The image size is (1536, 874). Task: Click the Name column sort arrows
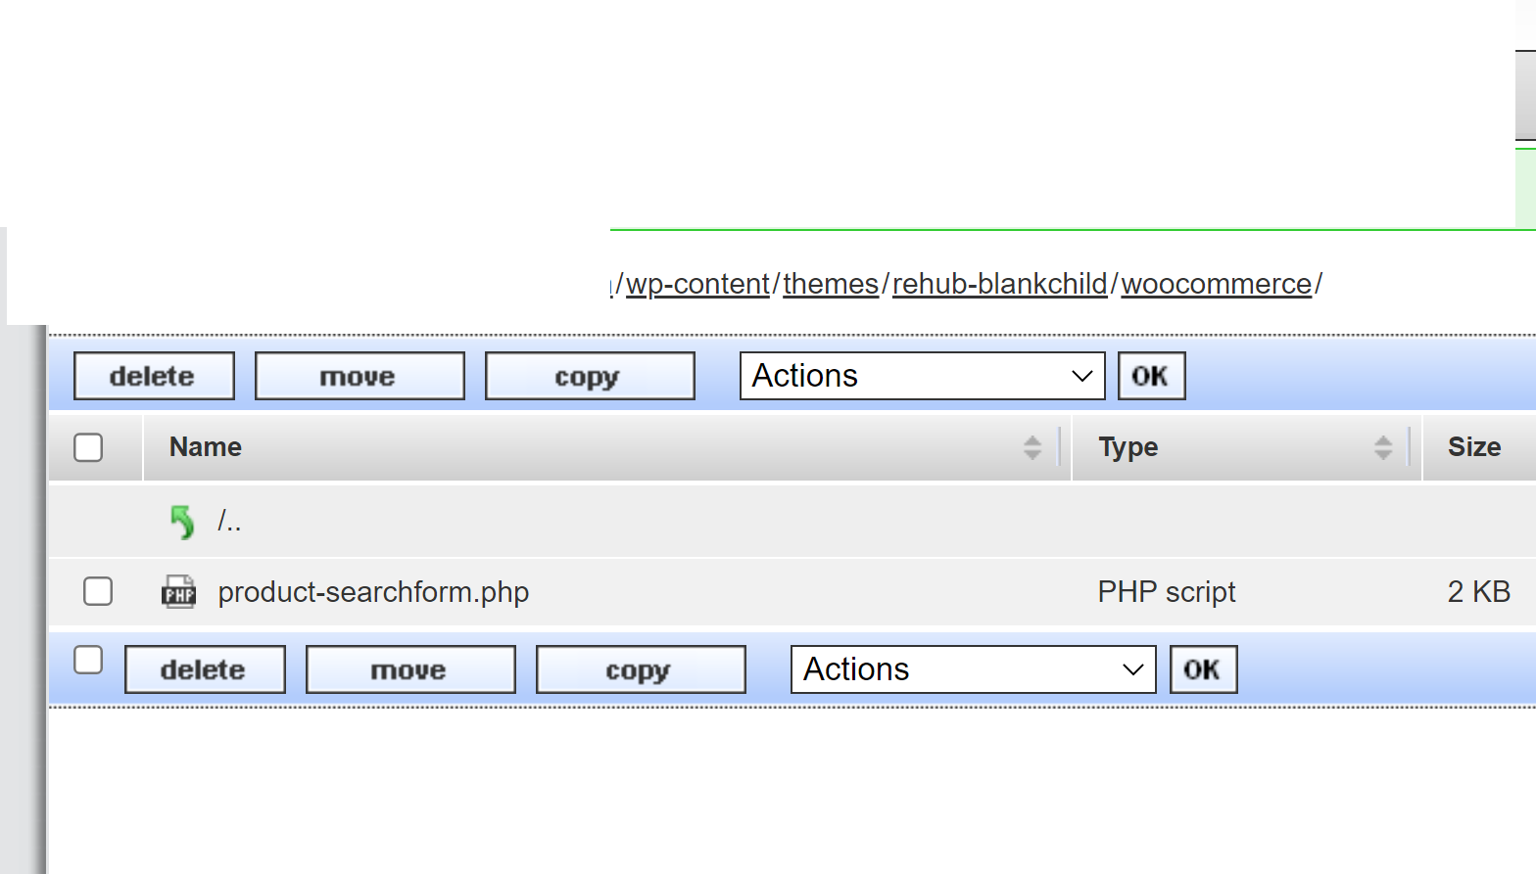point(1032,447)
